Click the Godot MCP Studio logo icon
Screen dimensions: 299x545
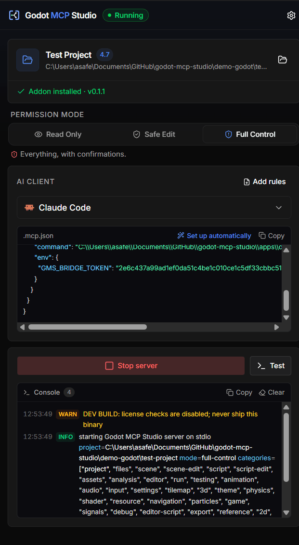(x=14, y=15)
